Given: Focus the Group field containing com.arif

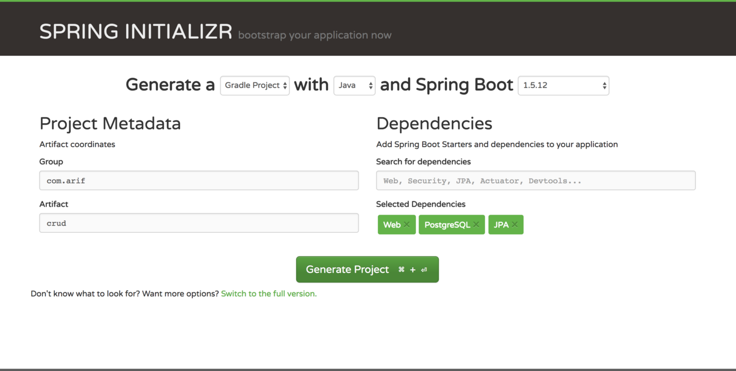Looking at the screenshot, I should 199,180.
